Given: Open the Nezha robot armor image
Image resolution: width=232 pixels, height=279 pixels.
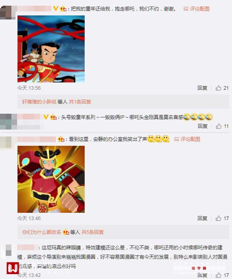Looking at the screenshot, I should [x=51, y=179].
